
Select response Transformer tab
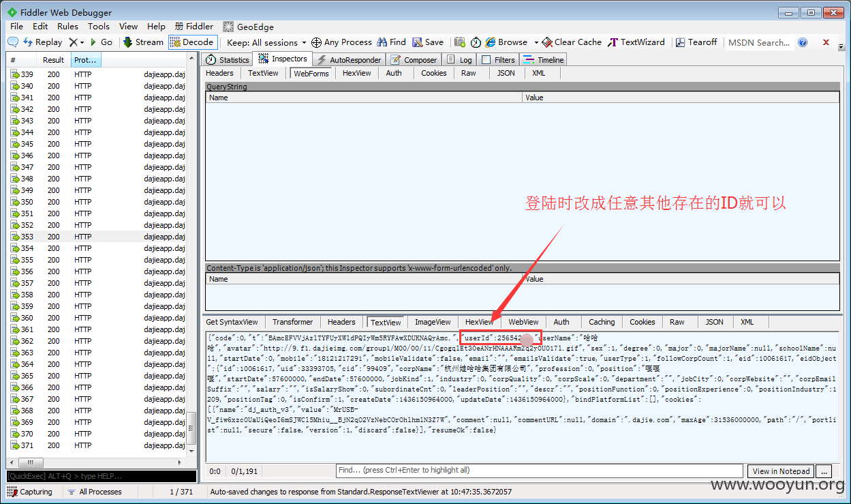click(x=292, y=322)
